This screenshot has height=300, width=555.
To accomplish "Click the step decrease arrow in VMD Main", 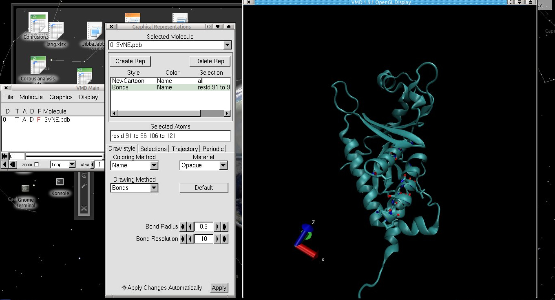I will point(92,164).
